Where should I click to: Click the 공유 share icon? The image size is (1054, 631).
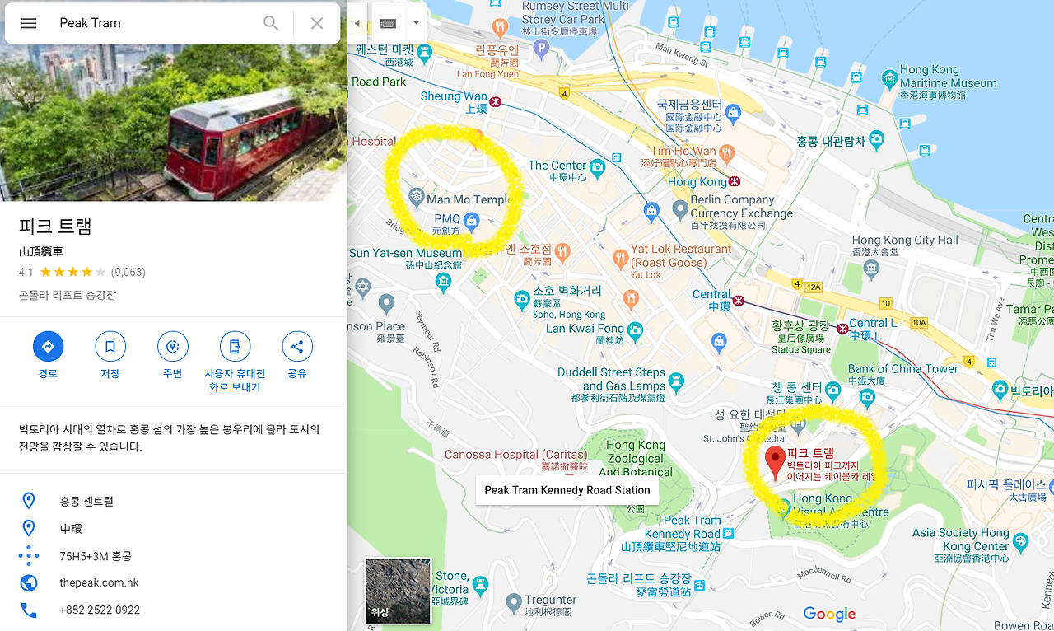pyautogui.click(x=297, y=347)
